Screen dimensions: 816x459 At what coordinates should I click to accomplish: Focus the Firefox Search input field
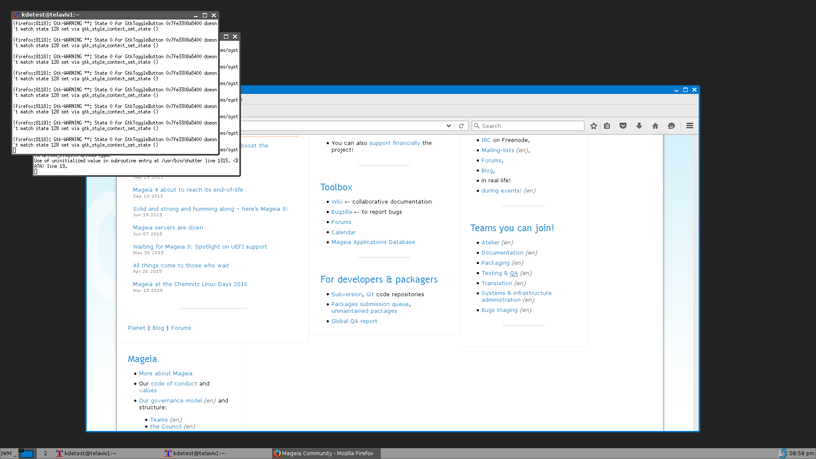528,126
